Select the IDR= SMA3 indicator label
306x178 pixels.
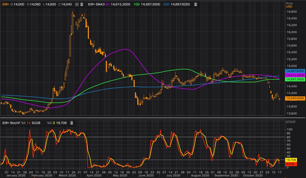pos(96,4)
